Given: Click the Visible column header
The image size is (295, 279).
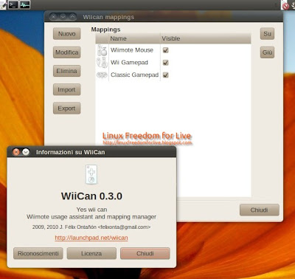Looking at the screenshot, I should [x=206, y=38].
